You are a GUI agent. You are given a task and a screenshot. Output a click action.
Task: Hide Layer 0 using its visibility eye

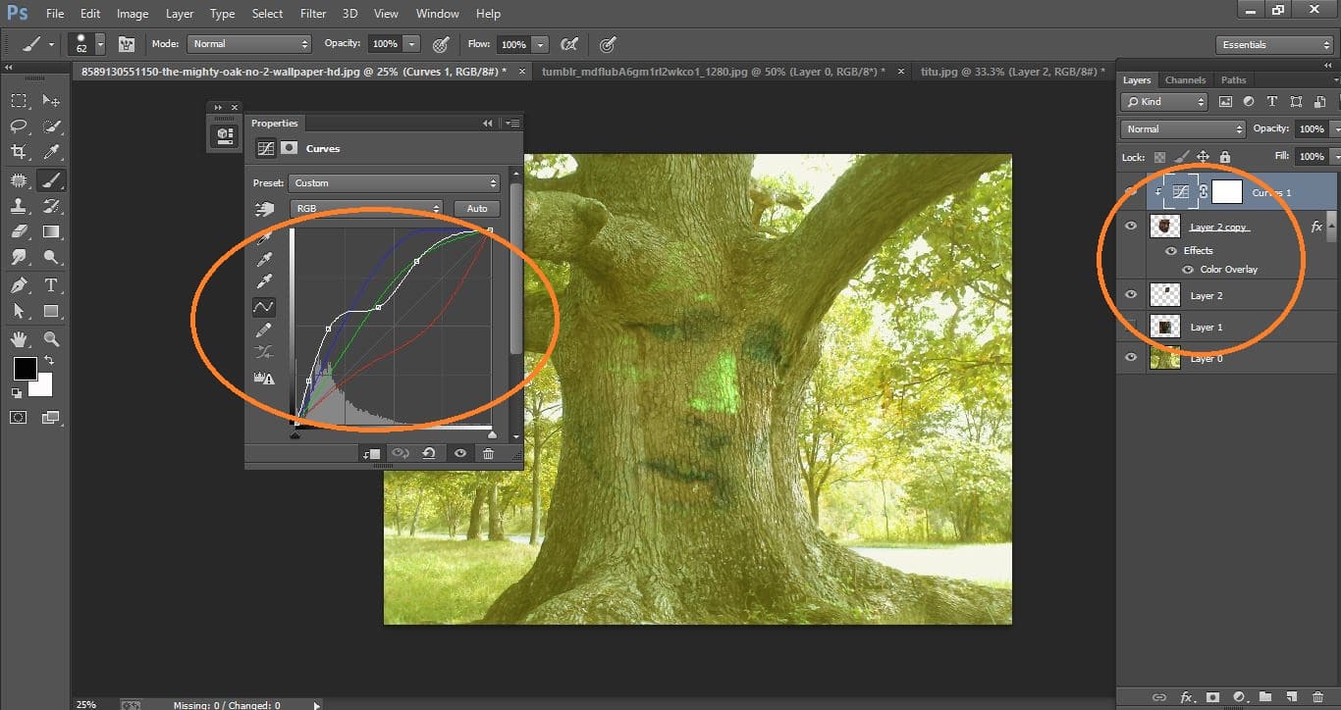click(1130, 357)
